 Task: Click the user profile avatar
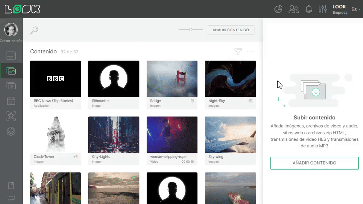click(x=11, y=30)
